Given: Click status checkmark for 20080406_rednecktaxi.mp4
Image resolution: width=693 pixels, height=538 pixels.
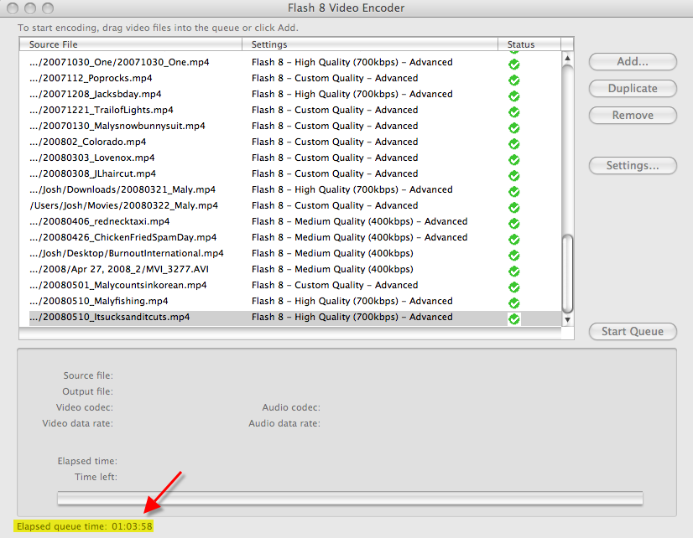Looking at the screenshot, I should tap(513, 223).
